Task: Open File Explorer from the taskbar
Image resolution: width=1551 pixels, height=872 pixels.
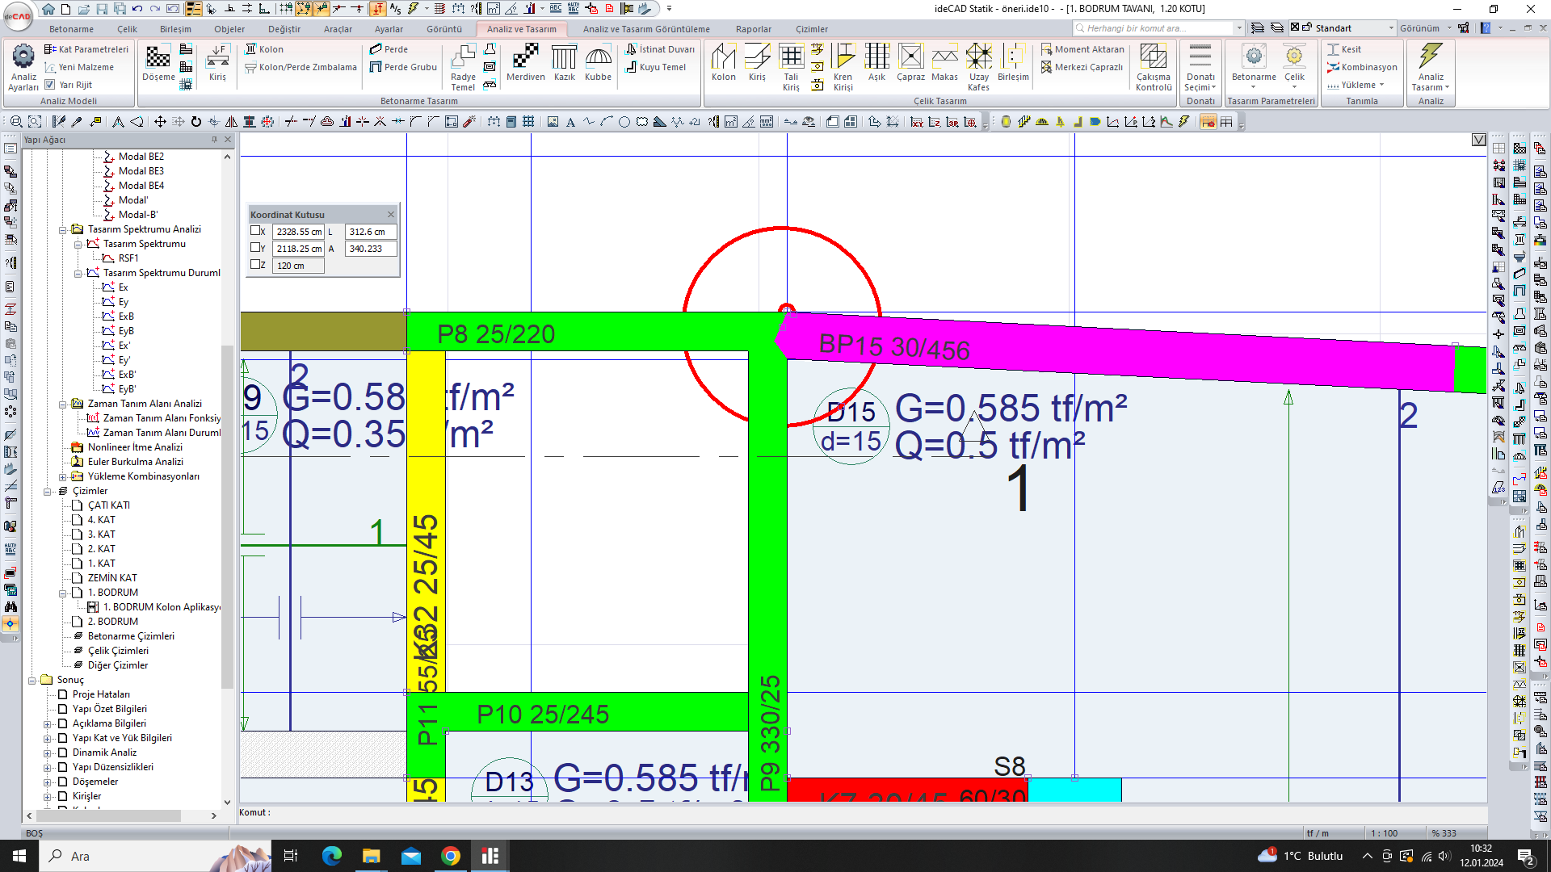Action: [x=371, y=856]
